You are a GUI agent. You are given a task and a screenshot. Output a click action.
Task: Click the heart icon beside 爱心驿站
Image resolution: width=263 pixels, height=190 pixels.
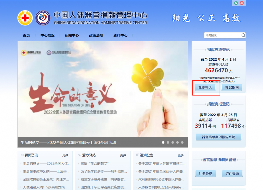point(80,155)
